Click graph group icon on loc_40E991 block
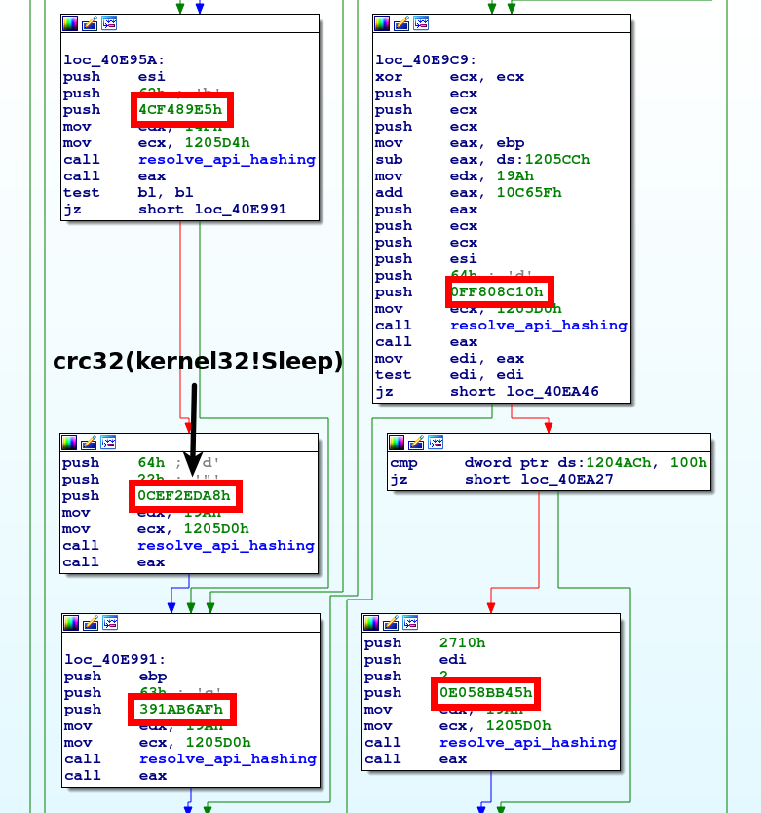The width and height of the screenshot is (761, 813). [x=110, y=623]
